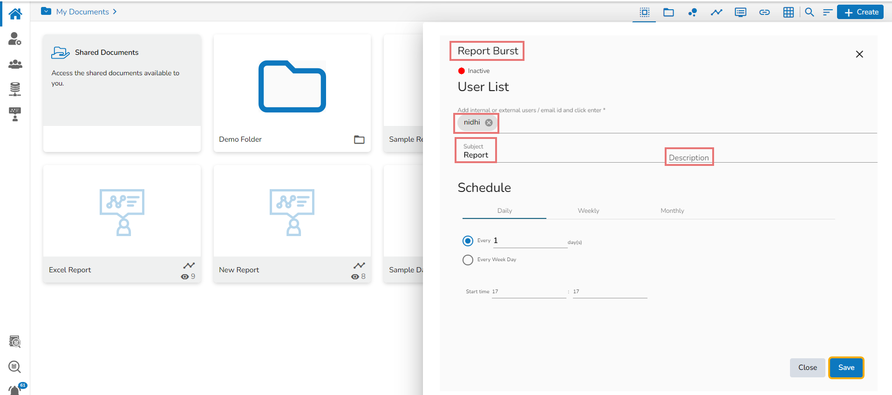This screenshot has height=395, width=892.
Task: Open user settings icon in sidebar
Action: (x=15, y=39)
